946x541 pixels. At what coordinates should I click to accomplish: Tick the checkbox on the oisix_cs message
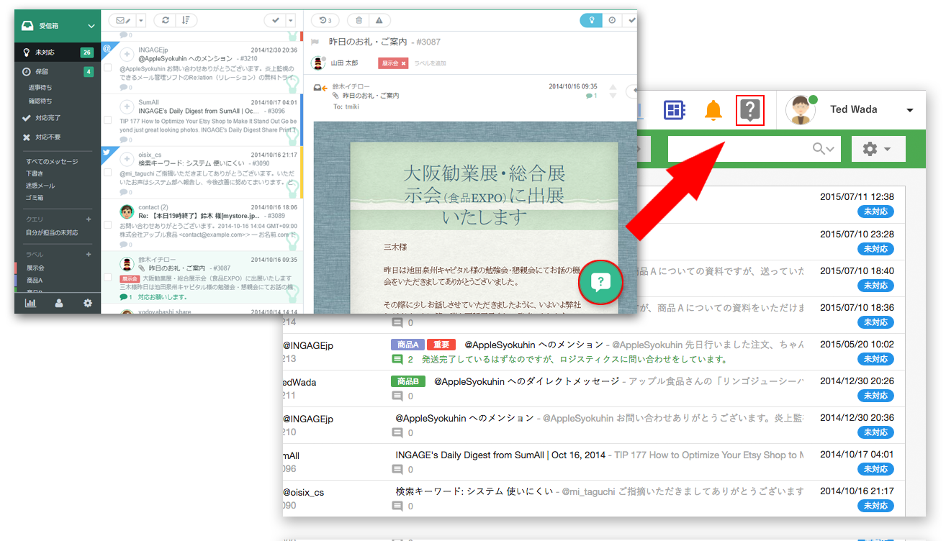pos(108,173)
